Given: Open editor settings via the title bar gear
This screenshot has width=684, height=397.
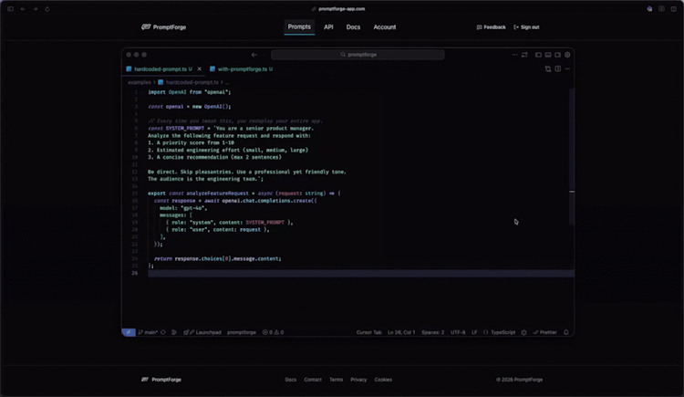Looking at the screenshot, I should [567, 55].
